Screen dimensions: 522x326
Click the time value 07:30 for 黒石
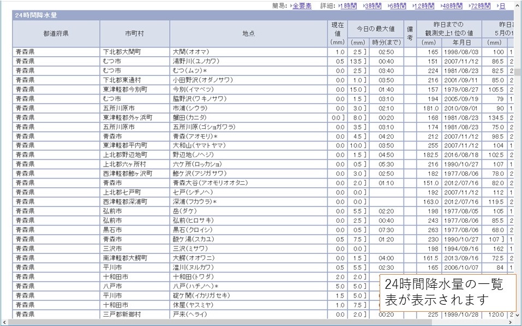386,230
